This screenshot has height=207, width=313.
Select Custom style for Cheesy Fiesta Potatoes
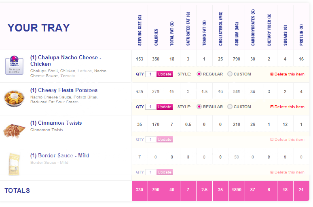click(x=230, y=107)
